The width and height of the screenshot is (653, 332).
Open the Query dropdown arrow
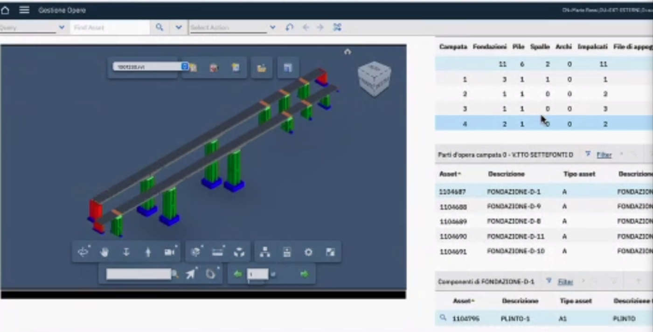pos(62,27)
